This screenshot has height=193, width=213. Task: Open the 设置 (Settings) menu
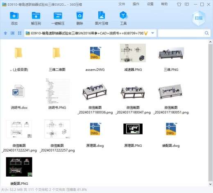150,4
